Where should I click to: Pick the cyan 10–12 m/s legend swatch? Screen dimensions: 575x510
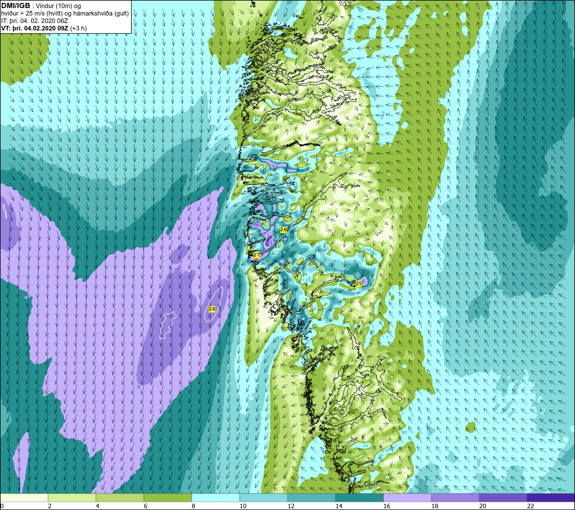[x=263, y=497]
